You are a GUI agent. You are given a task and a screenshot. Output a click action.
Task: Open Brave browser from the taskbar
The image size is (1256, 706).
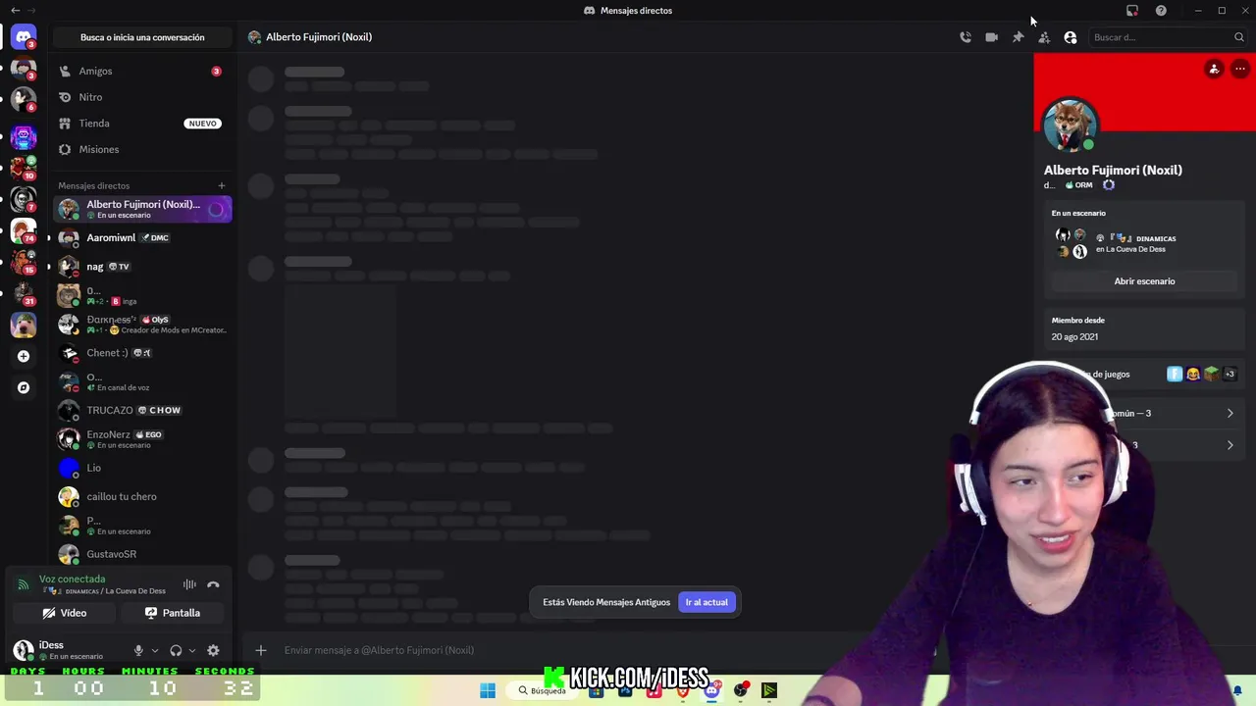(x=683, y=690)
